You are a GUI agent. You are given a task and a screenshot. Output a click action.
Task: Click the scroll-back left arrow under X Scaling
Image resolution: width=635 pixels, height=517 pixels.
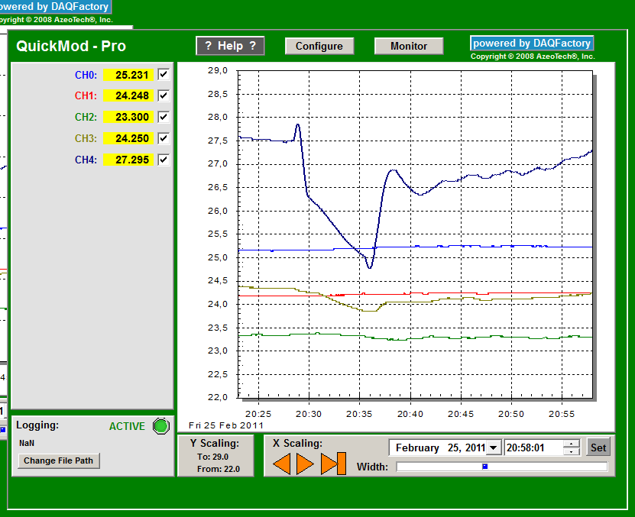[281, 464]
